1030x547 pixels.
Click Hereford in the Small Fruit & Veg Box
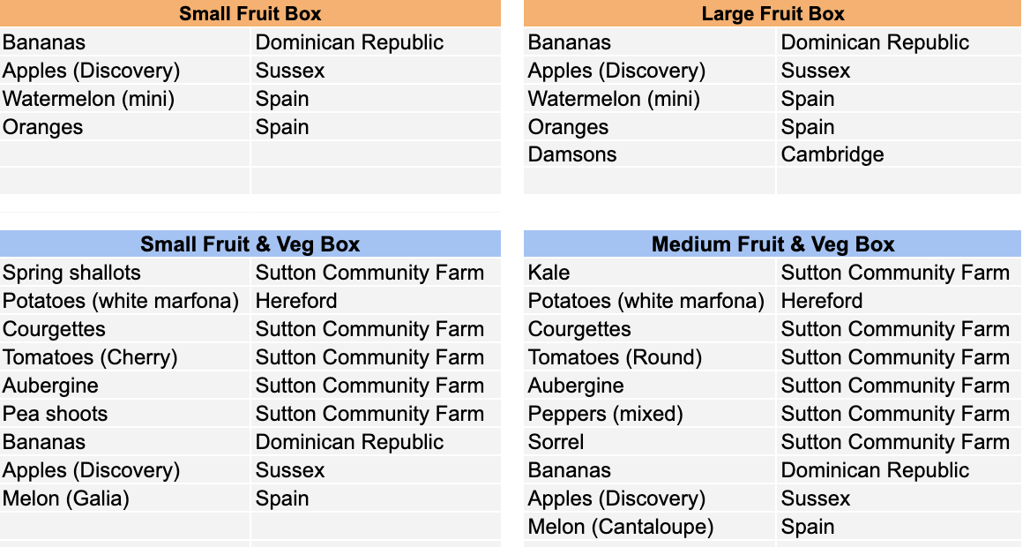376,301
